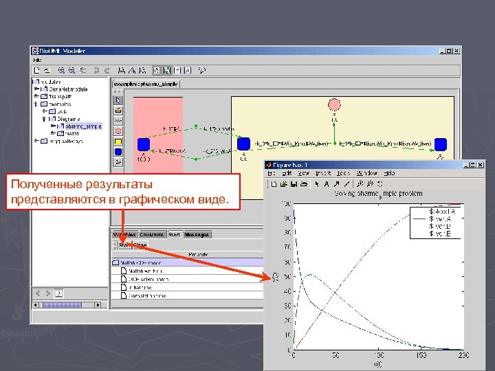The height and width of the screenshot is (371, 495).
Task: Open the File menu in BioUML Modeller
Action: (x=37, y=60)
